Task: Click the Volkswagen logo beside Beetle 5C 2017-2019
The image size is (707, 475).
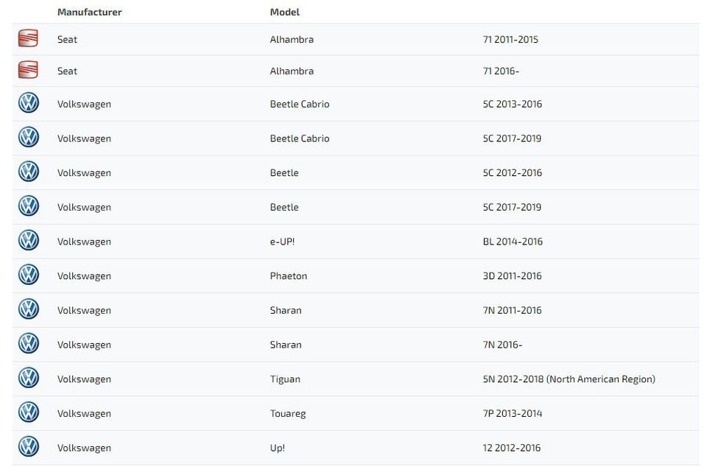Action: (x=29, y=206)
